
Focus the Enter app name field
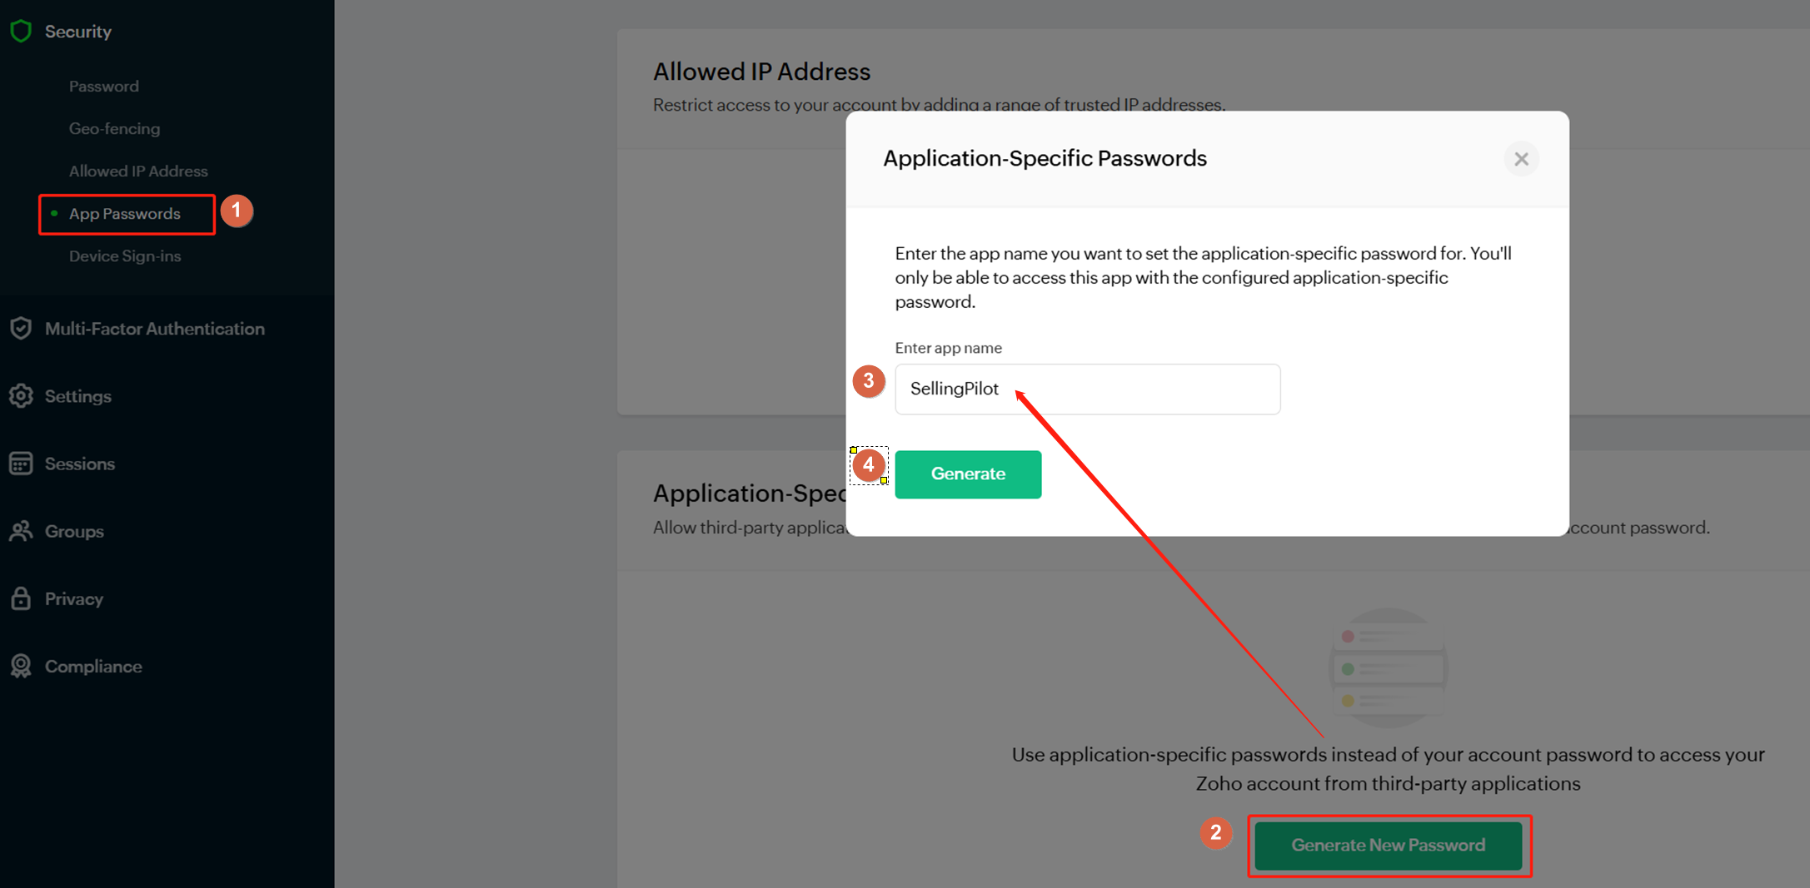1087,389
